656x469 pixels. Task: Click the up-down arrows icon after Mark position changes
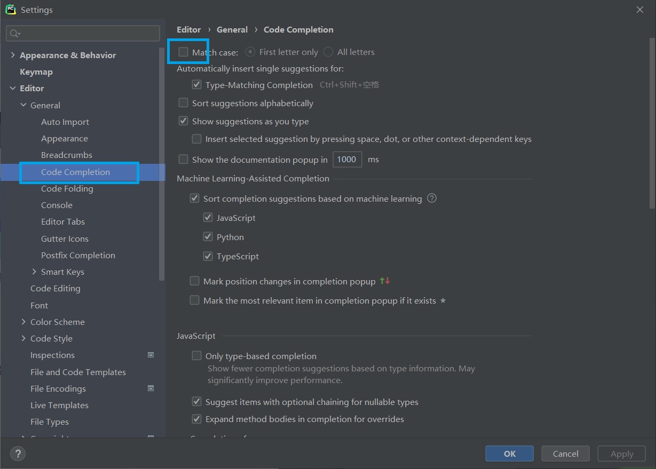(385, 281)
